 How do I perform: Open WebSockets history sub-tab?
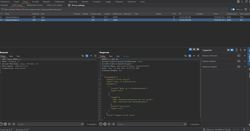[x=35, y=5]
